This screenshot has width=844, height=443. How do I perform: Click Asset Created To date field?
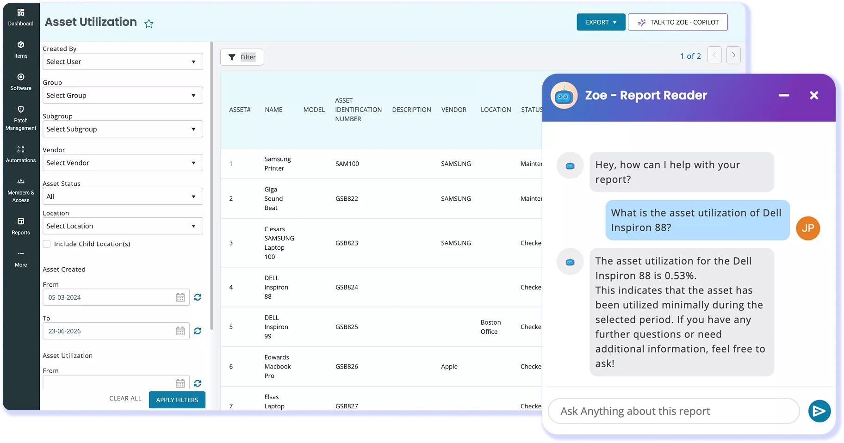pyautogui.click(x=116, y=331)
